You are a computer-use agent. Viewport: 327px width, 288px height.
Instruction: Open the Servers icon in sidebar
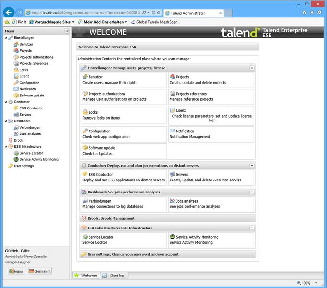(x=16, y=115)
